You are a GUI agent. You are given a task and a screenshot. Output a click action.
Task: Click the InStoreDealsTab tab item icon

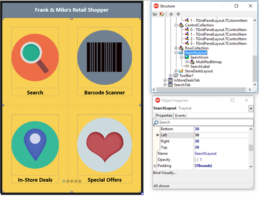click(170, 80)
